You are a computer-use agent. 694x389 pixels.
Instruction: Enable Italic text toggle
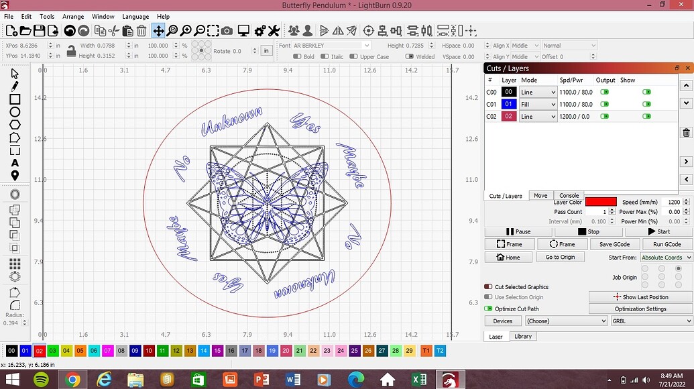(325, 56)
